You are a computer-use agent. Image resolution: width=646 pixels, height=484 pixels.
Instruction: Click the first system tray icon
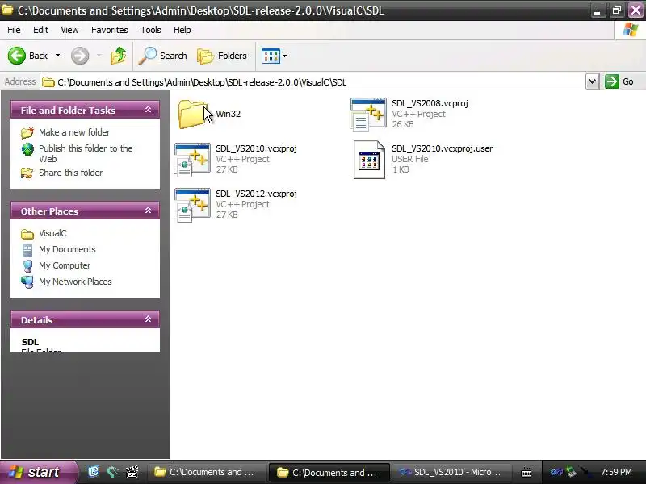click(x=556, y=472)
